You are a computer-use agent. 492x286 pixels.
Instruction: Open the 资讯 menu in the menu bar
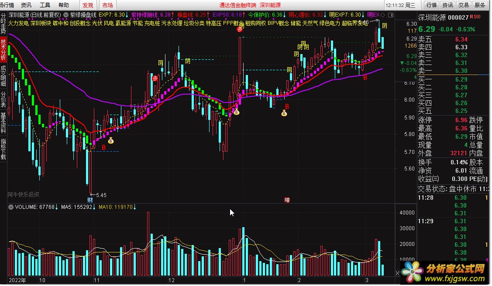pyautogui.click(x=26, y=5)
